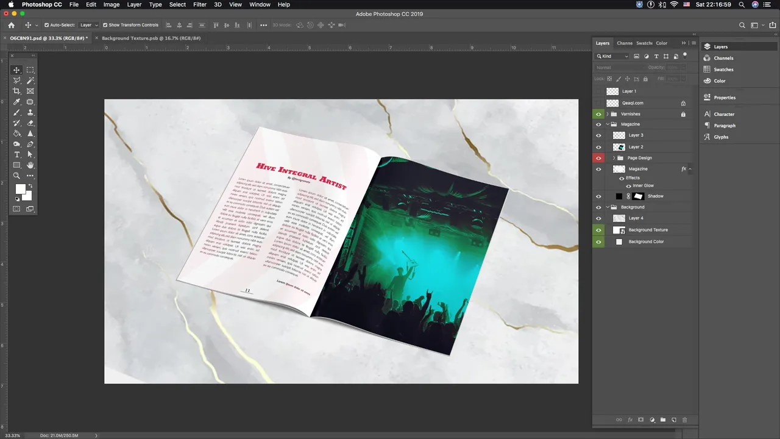Screen dimensions: 780x439
Task: Expand the Page Design group
Action: 614,158
